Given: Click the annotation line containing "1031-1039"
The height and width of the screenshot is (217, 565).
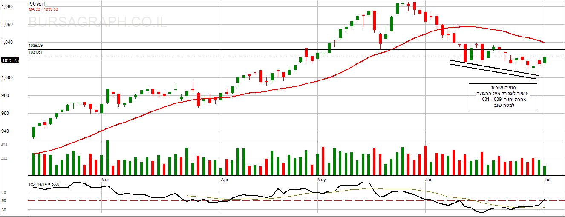Looking at the screenshot, I should point(503,99).
